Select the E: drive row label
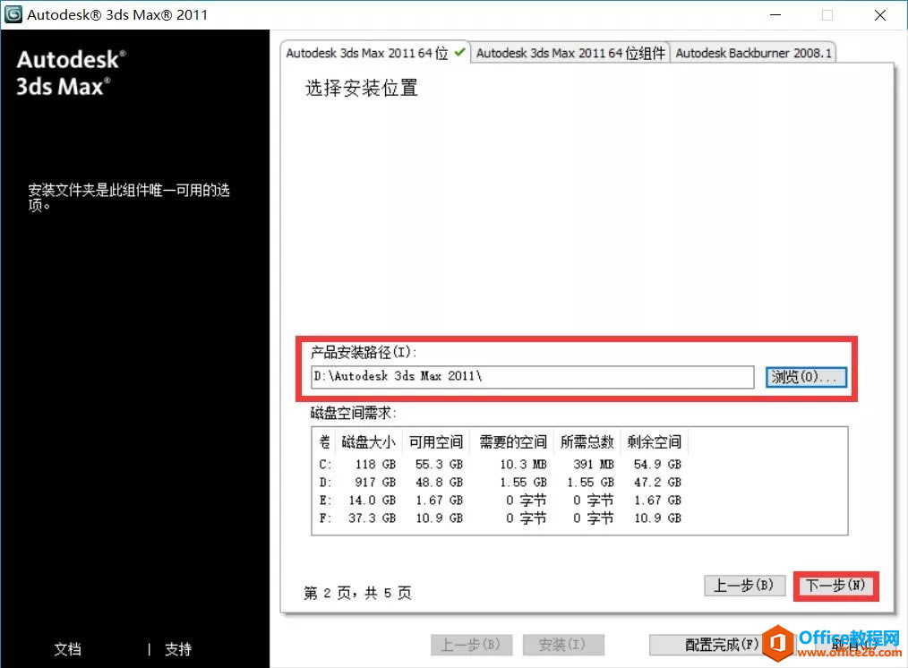This screenshot has width=908, height=668. pyautogui.click(x=325, y=501)
